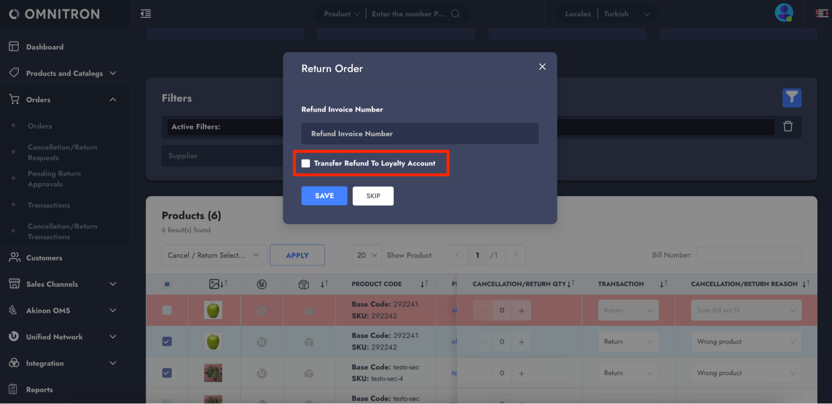This screenshot has height=404, width=832.
Task: Open the right panel toggle icon
Action: [x=822, y=14]
